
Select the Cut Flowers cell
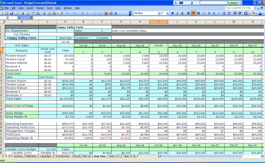(x=22, y=34)
